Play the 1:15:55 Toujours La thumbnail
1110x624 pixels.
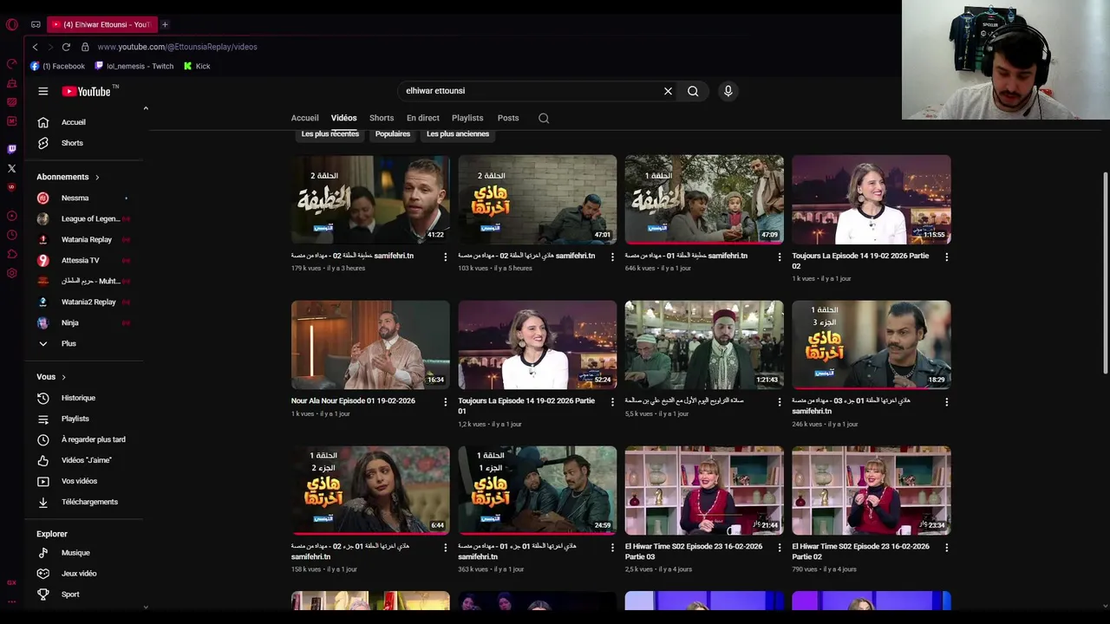pos(872,199)
